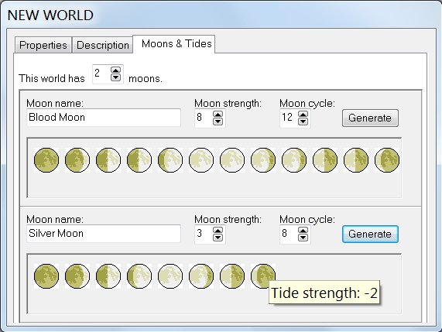Select the last Blood Moon phase icon
Image resolution: width=442 pixels, height=332 pixels.
pyautogui.click(x=387, y=160)
